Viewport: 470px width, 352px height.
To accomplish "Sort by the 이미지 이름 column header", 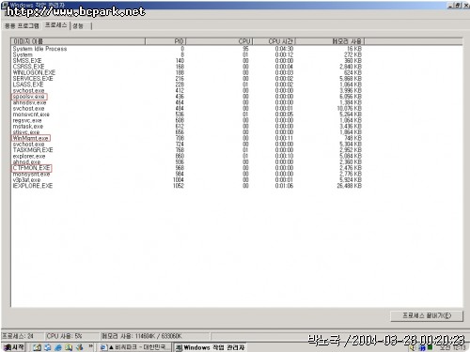I will pos(78,41).
